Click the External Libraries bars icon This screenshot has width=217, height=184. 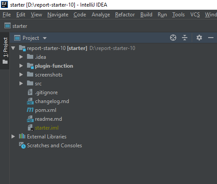coord(22,136)
